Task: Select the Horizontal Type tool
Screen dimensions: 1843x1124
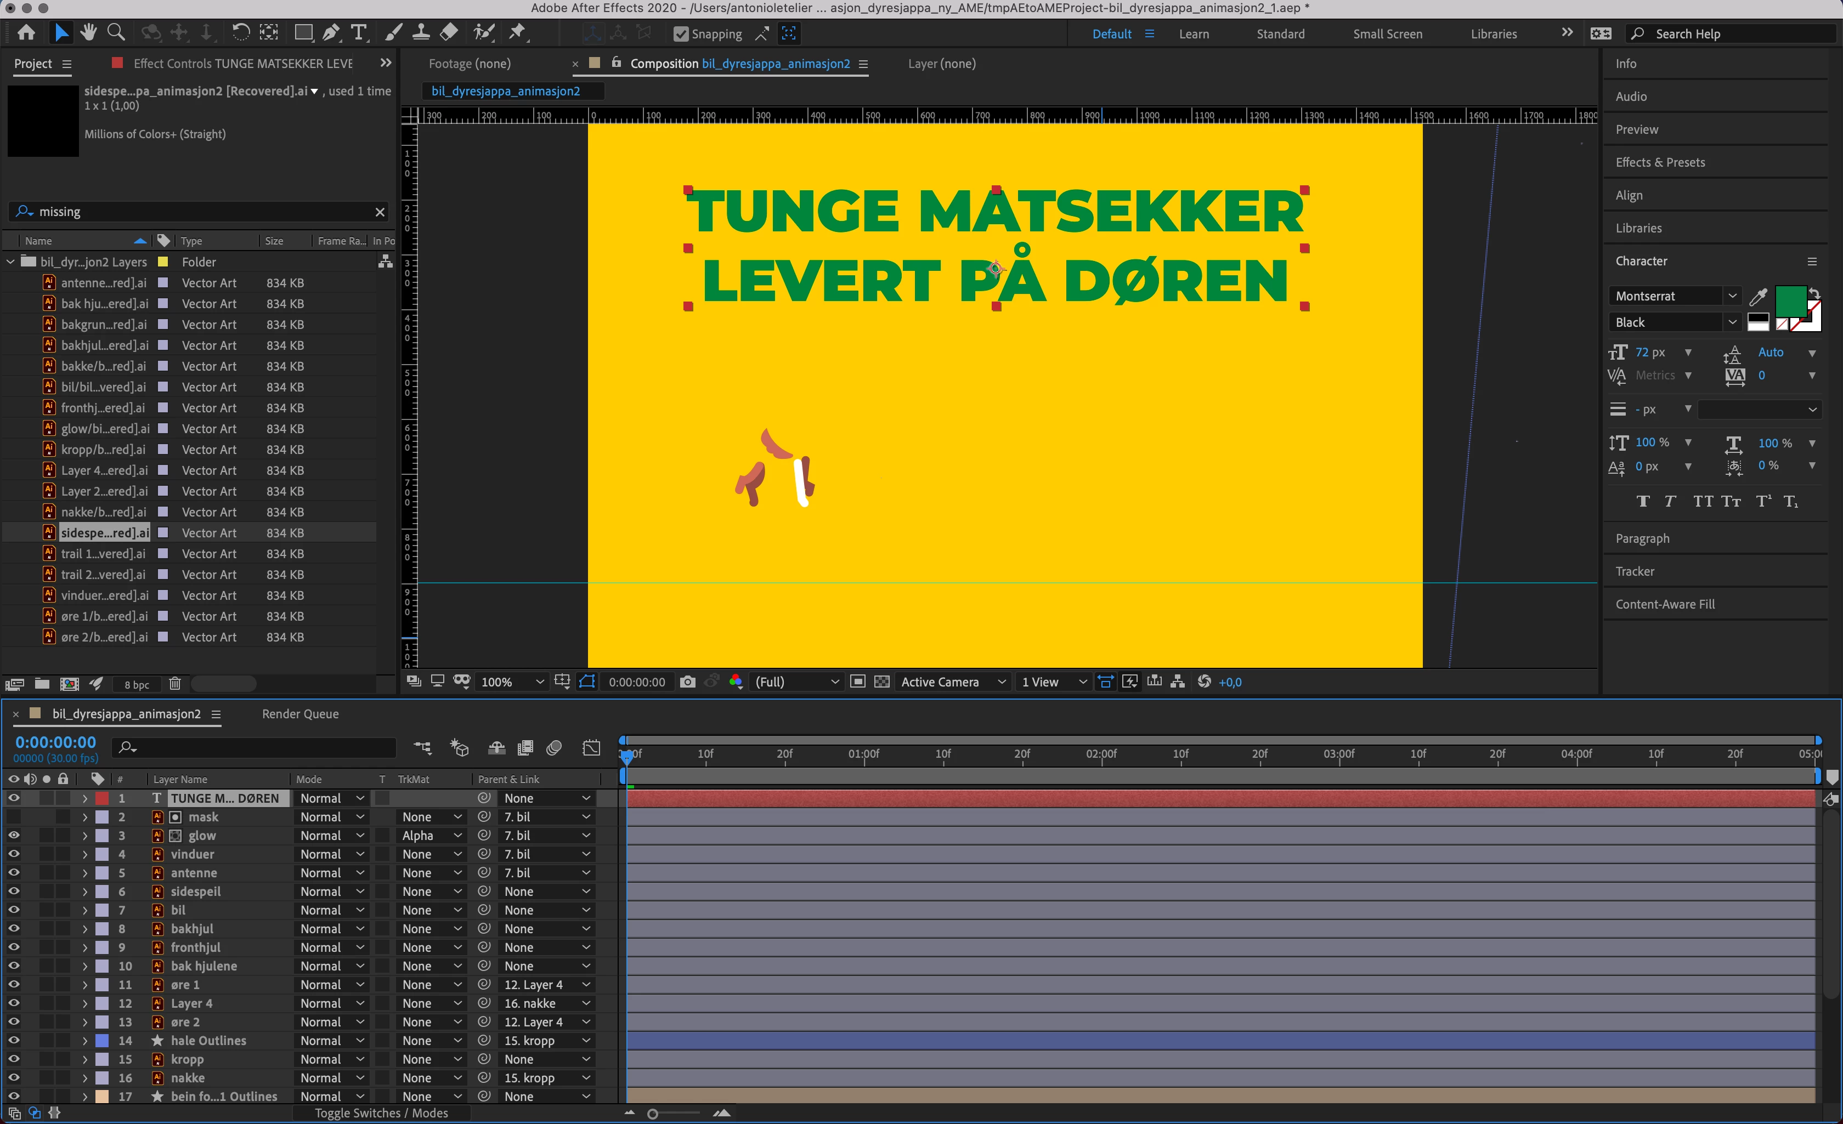Action: (359, 33)
